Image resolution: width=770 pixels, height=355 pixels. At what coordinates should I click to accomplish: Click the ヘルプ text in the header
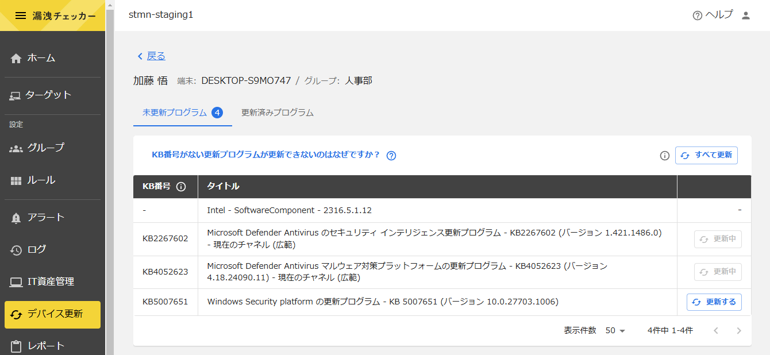click(719, 15)
